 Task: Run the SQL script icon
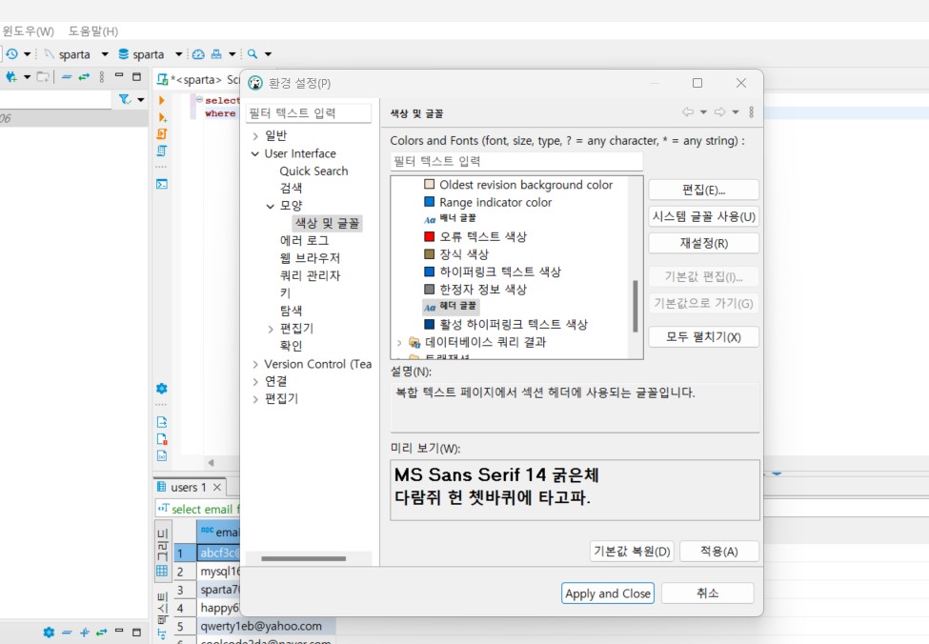click(162, 134)
